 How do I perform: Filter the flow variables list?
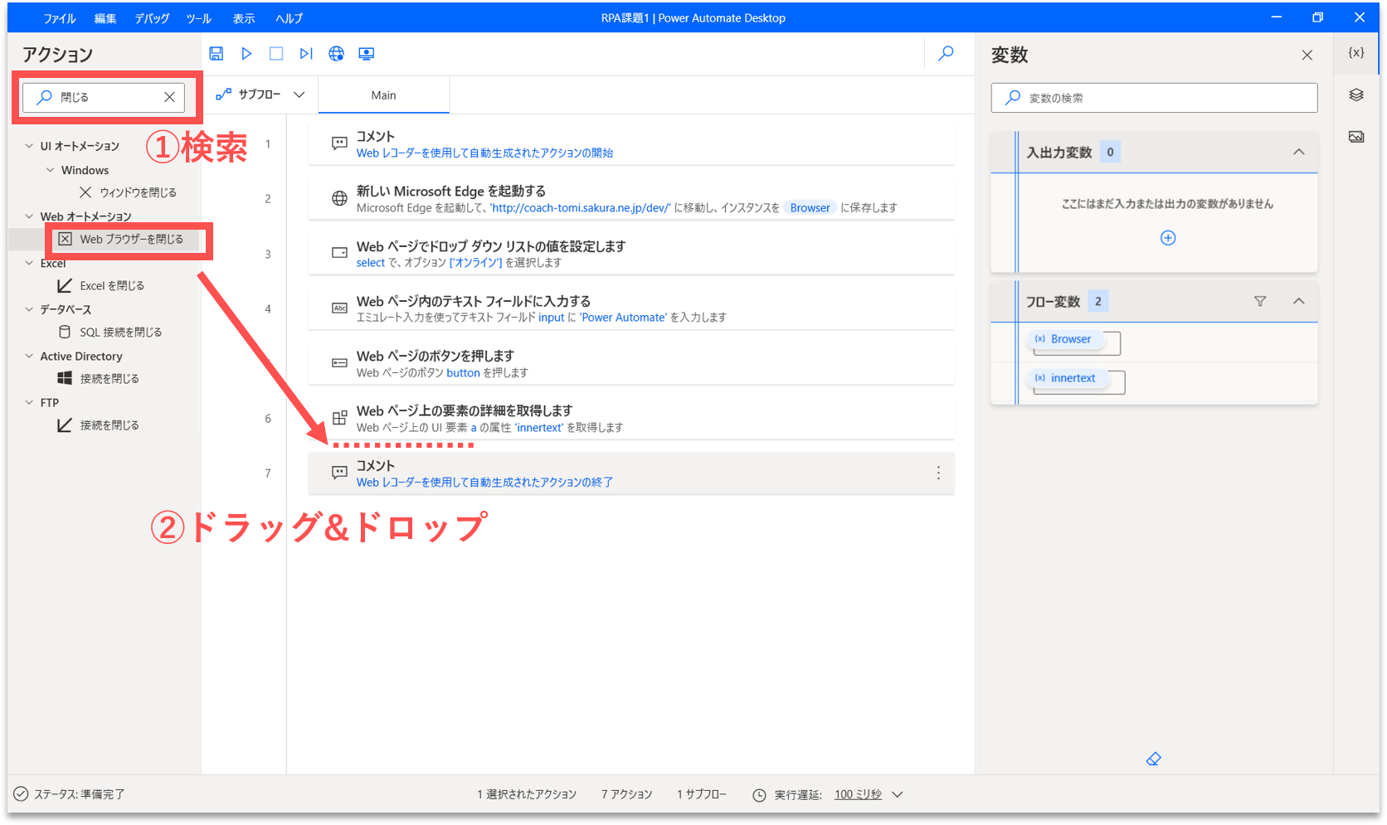[1260, 302]
